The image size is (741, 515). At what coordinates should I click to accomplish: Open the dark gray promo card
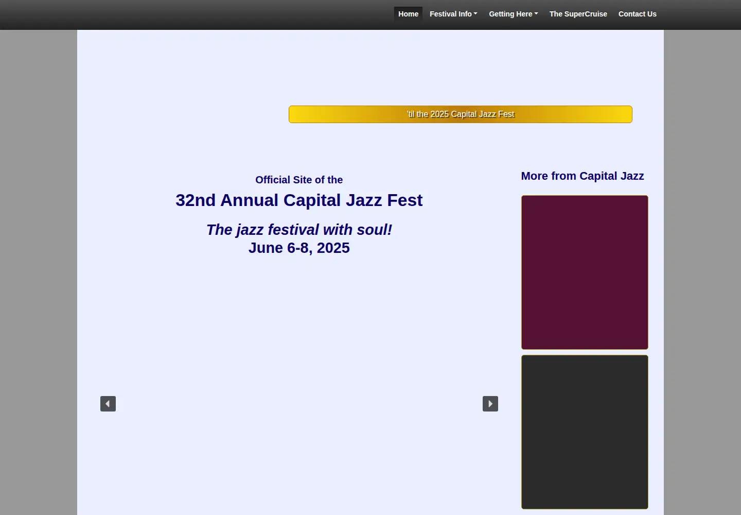click(x=585, y=432)
